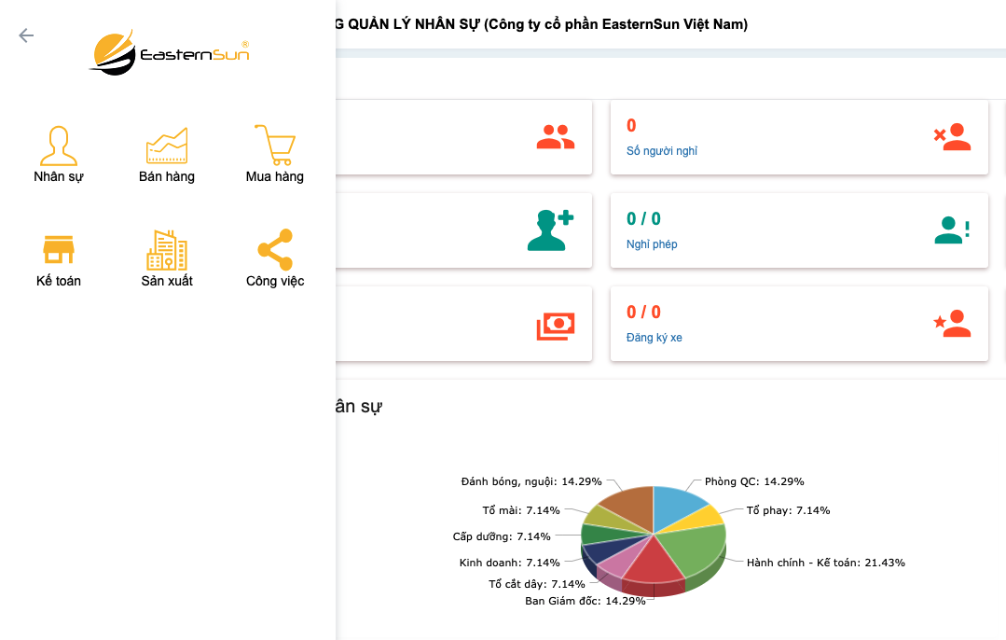
Task: Click the back arrow in the side menu
Action: click(x=26, y=35)
